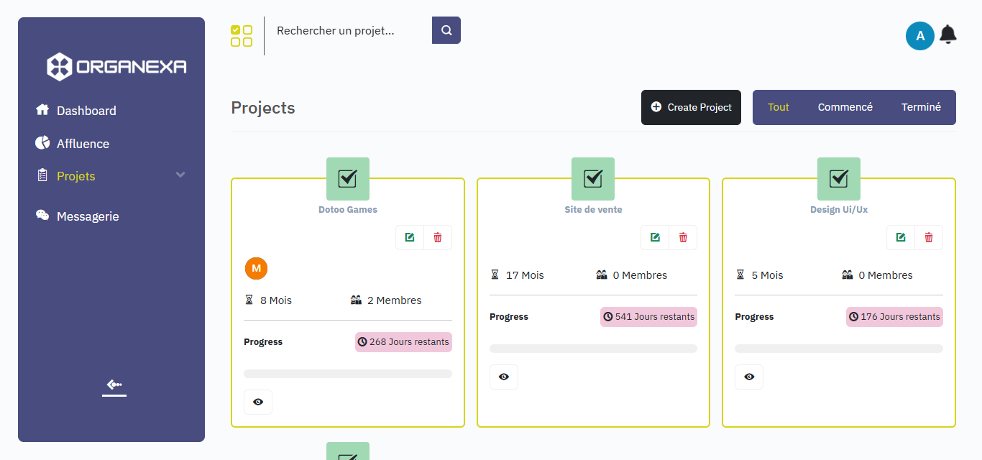Viewport: 982px width, 460px height.
Task: Delete the Site de vente project
Action: (683, 237)
